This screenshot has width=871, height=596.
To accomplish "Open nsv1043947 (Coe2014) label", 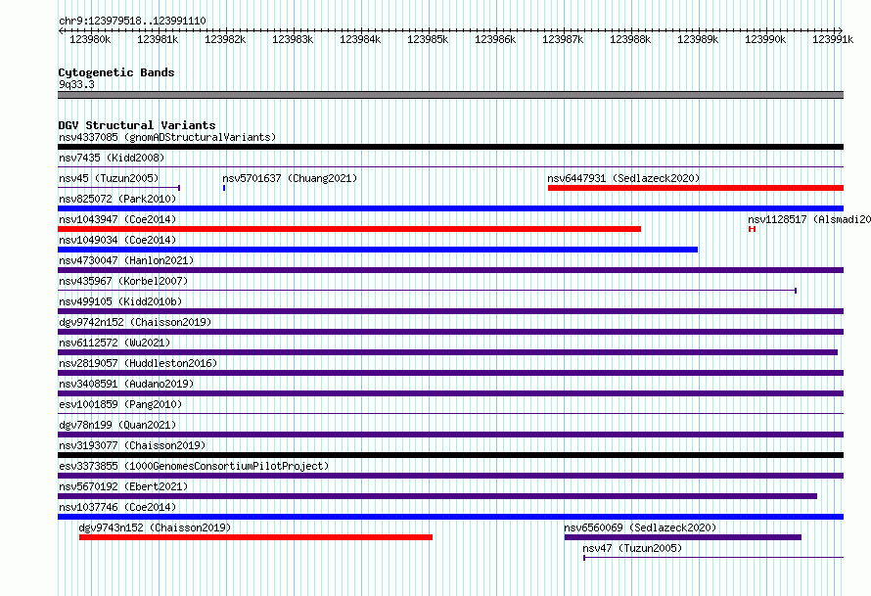I will pyautogui.click(x=117, y=219).
